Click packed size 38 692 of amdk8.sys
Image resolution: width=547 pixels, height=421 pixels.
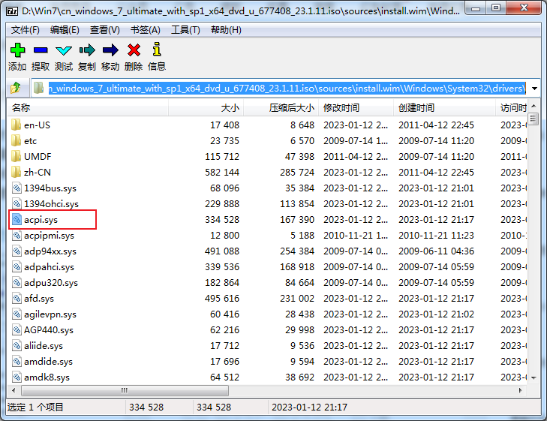click(299, 377)
